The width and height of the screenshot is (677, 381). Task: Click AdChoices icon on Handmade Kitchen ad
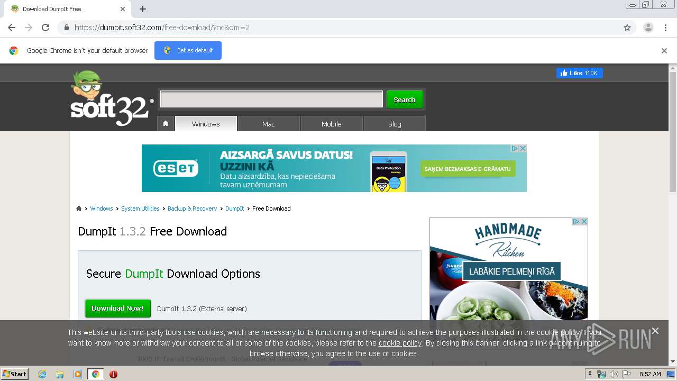pos(576,222)
